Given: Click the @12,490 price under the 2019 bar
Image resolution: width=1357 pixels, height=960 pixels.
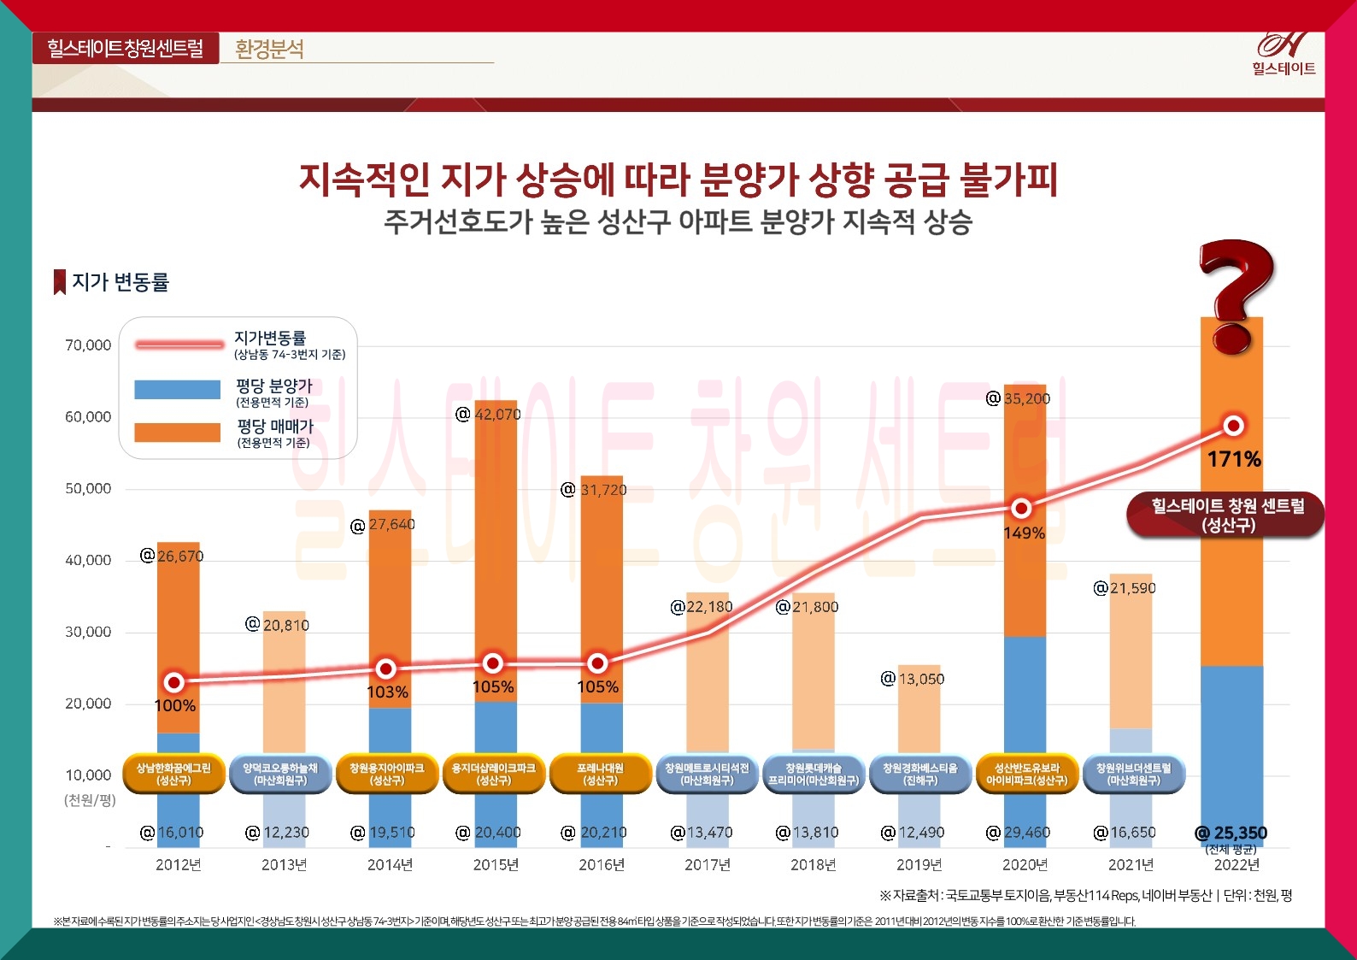Looking at the screenshot, I should [x=913, y=833].
